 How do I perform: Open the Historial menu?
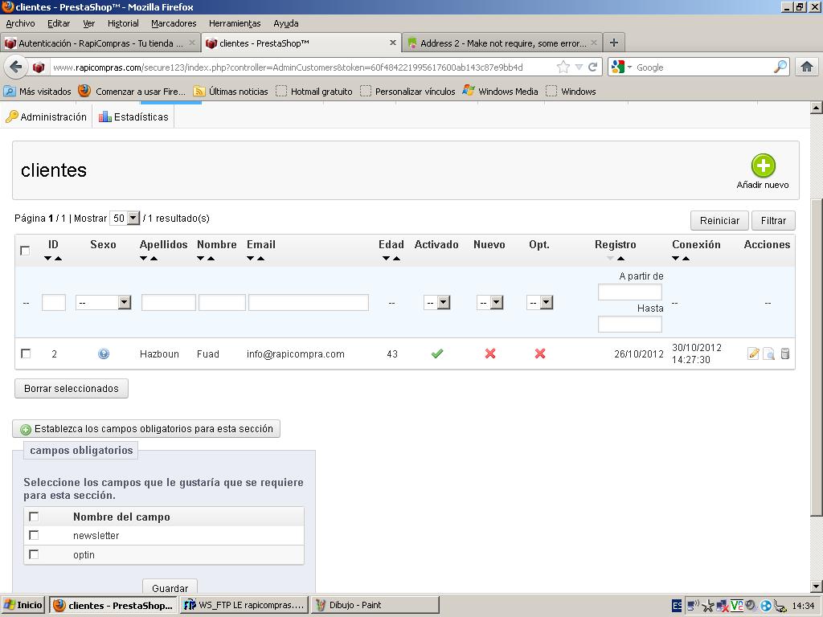pyautogui.click(x=123, y=23)
